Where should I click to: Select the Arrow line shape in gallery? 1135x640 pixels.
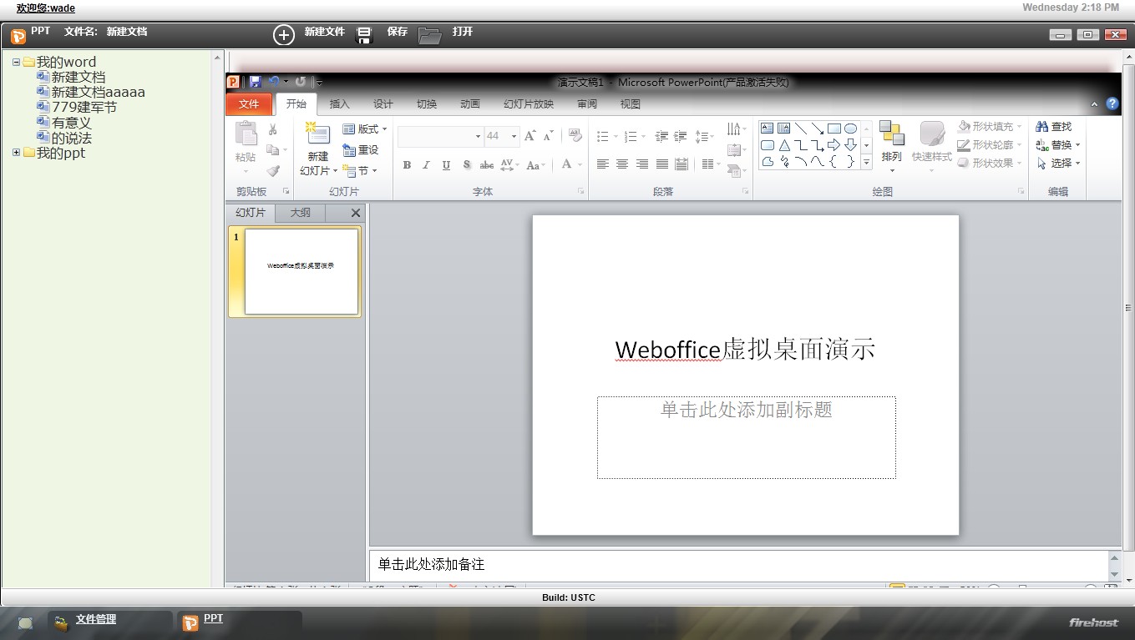pyautogui.click(x=817, y=129)
